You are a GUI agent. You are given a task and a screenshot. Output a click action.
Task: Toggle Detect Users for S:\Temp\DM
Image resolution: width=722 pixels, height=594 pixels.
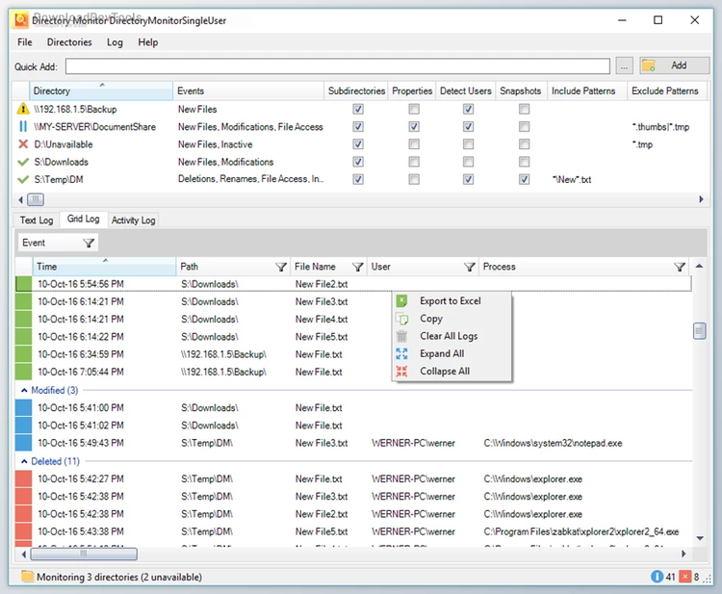pos(468,179)
